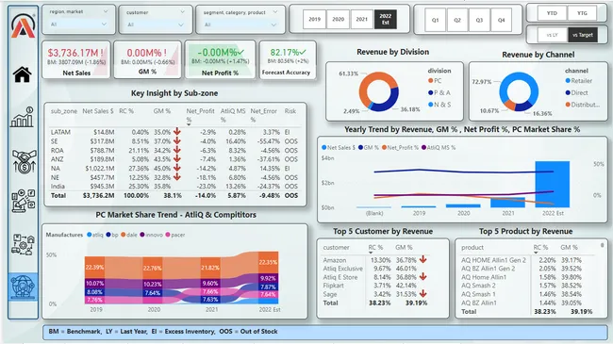Click Atliq E Store GM % down arrow

422,277
